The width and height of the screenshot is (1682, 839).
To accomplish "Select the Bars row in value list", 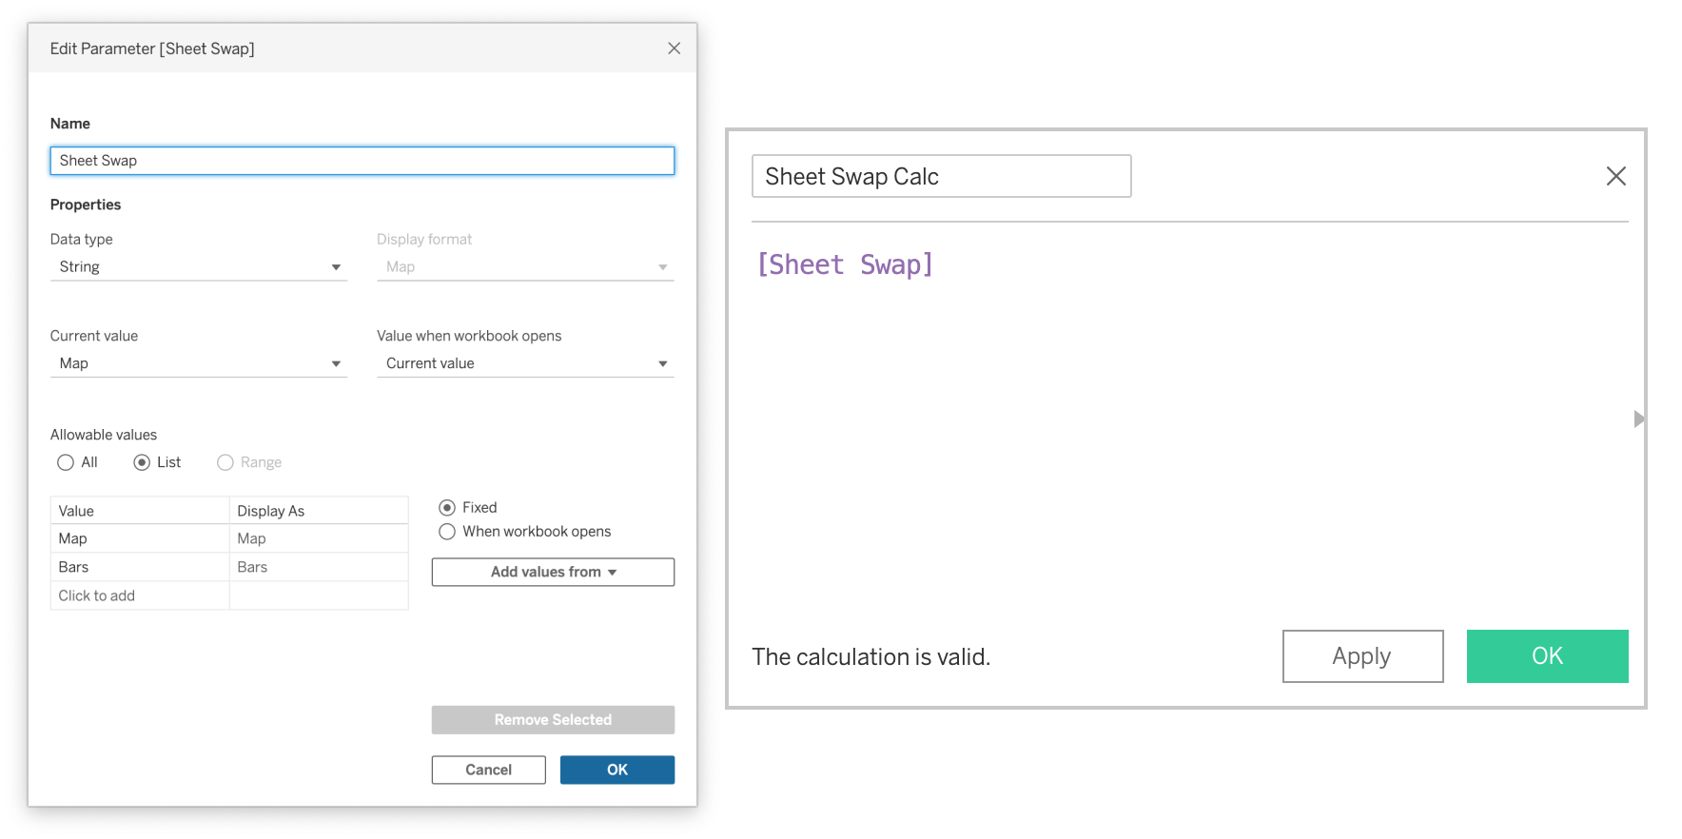I will coord(139,567).
